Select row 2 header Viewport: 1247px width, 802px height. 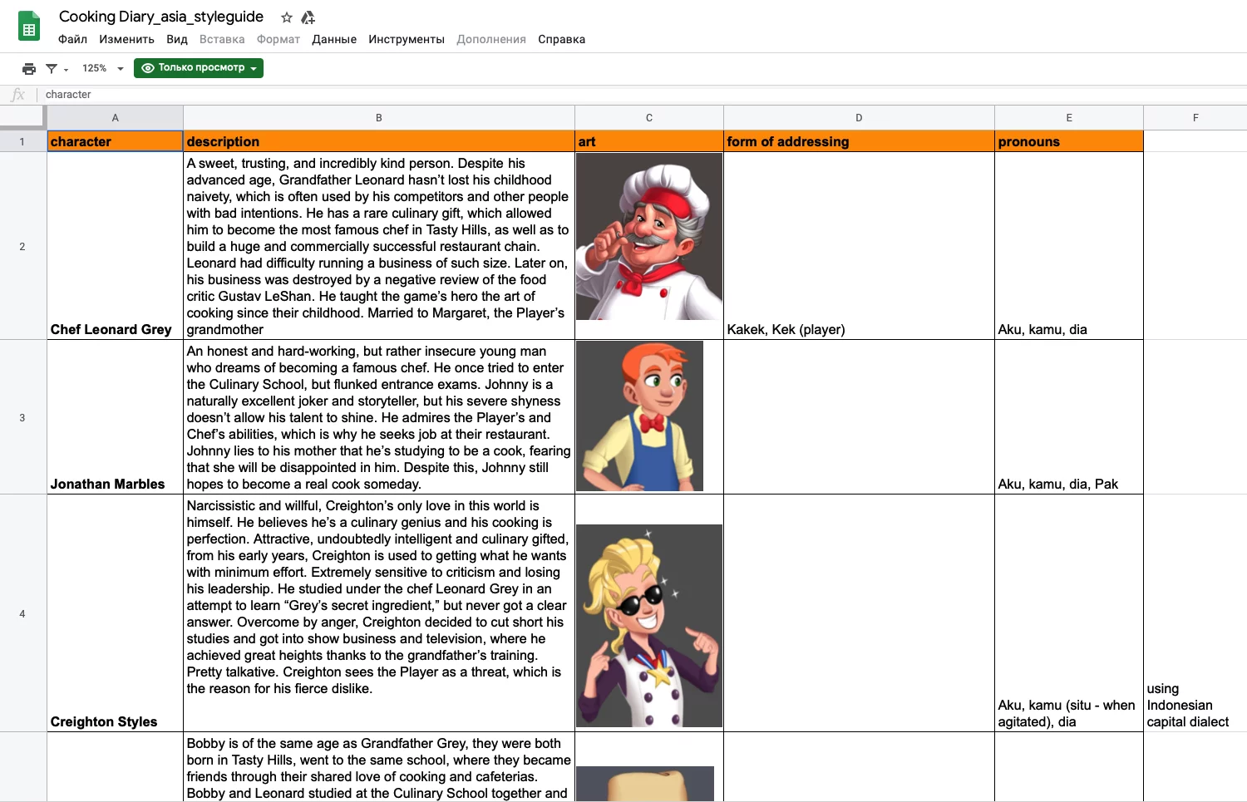pos(22,246)
